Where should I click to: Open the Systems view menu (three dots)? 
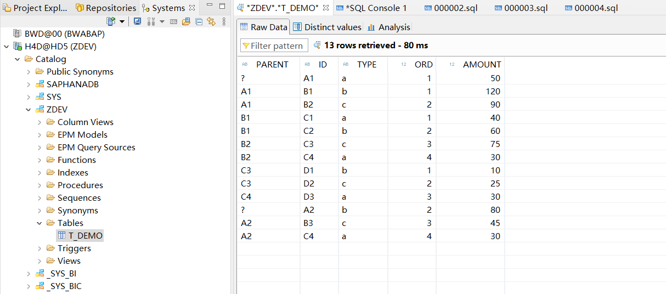224,21
